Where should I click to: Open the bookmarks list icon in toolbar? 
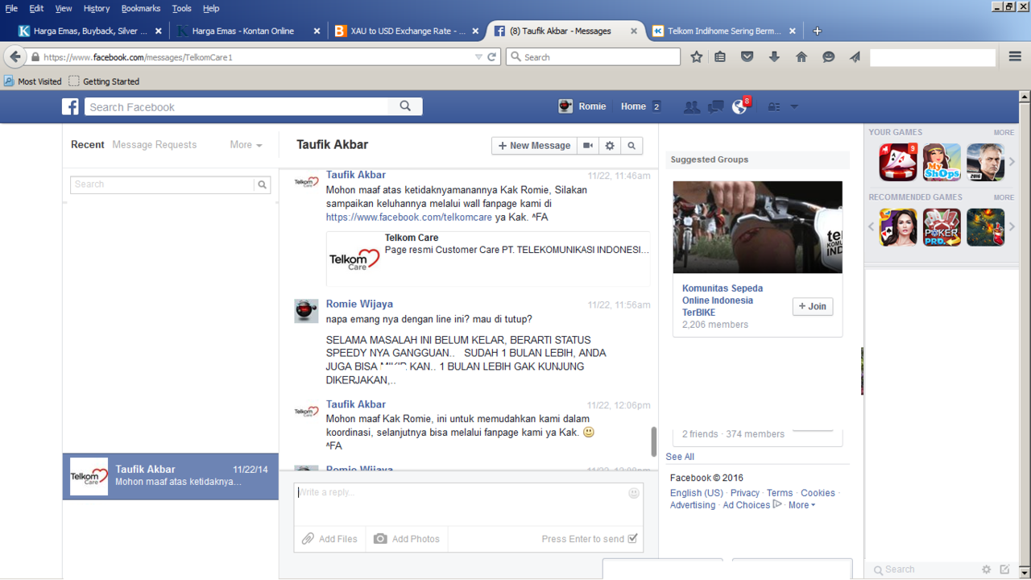(721, 57)
